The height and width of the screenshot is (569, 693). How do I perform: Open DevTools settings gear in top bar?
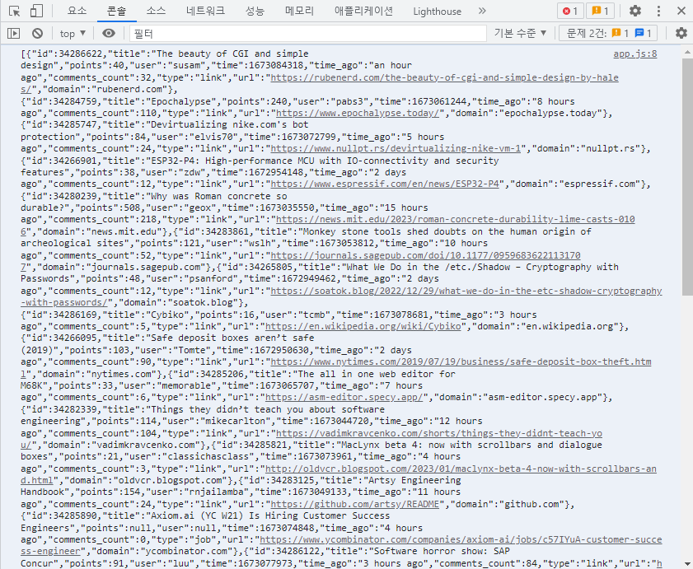635,11
